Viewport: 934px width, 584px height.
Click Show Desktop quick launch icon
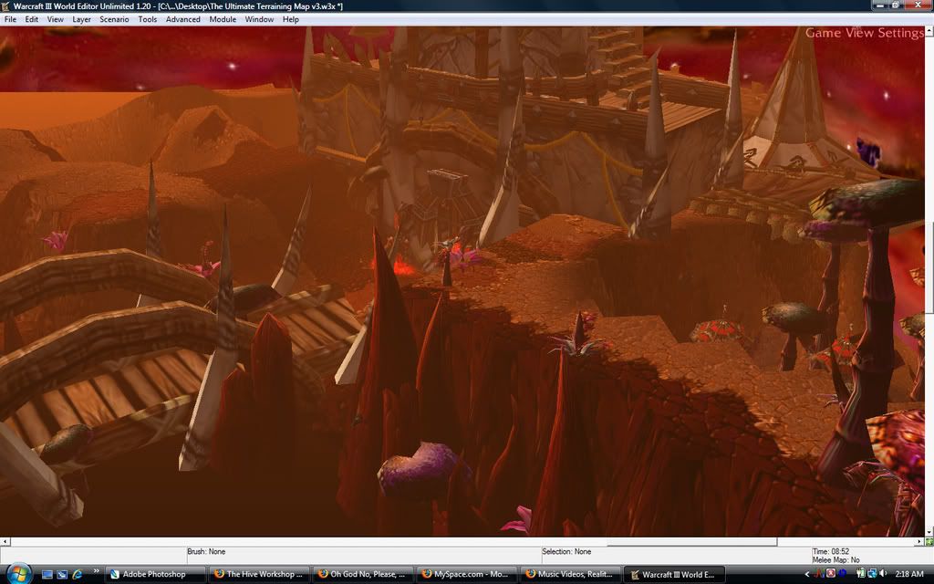coord(47,575)
